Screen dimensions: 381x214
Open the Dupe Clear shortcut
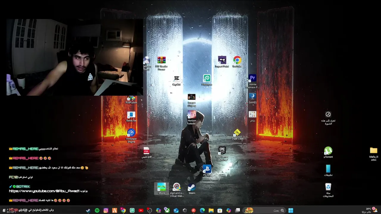coord(237,135)
